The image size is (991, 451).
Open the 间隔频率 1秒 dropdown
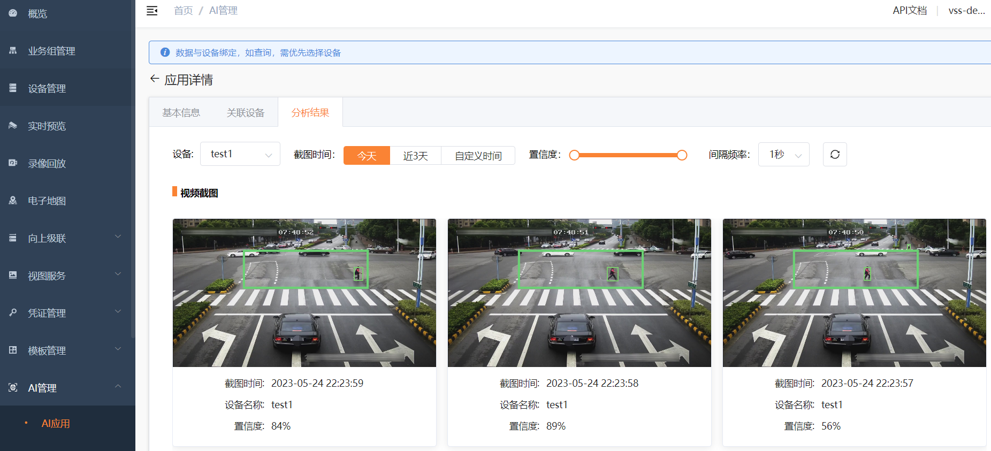click(x=783, y=155)
